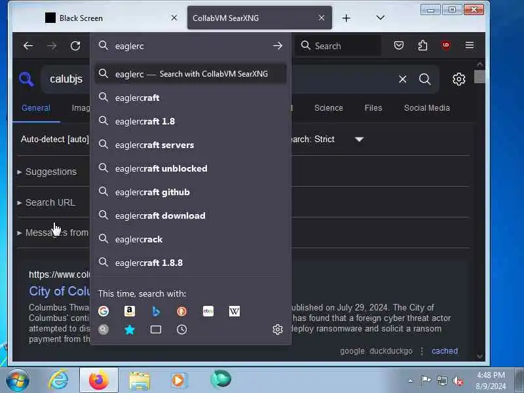The height and width of the screenshot is (393, 524).
Task: Search this time with eBay icon
Action: tap(208, 311)
